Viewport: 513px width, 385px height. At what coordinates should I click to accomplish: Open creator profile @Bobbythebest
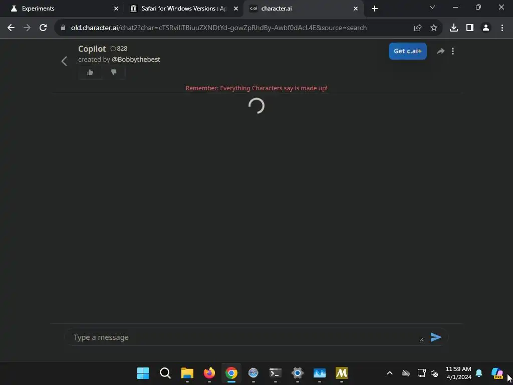click(136, 60)
